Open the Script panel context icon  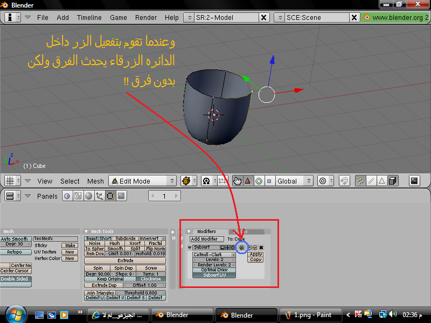coord(78,196)
